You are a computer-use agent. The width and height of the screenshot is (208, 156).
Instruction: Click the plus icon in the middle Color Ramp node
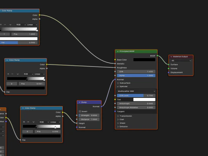[x=8, y=74]
